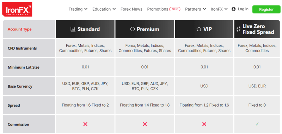Click the red X under Premium commission

point(145,124)
